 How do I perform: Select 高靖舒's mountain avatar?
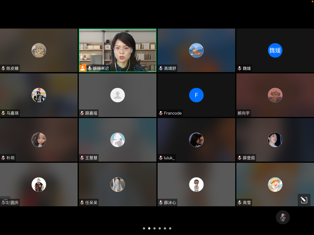[196, 50]
